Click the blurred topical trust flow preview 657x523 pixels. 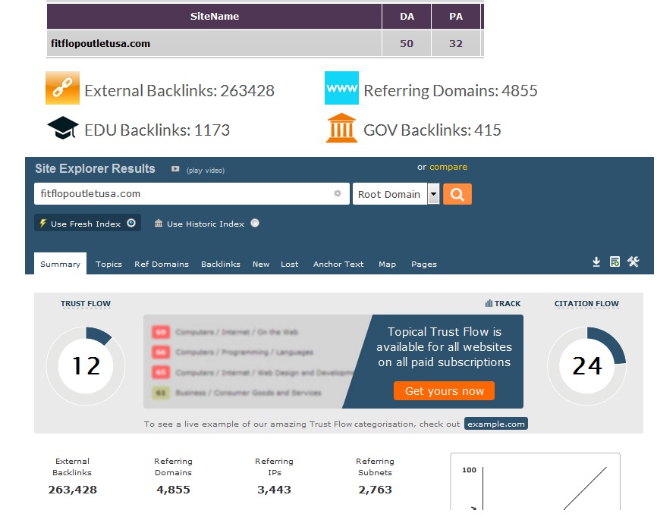pyautogui.click(x=251, y=362)
